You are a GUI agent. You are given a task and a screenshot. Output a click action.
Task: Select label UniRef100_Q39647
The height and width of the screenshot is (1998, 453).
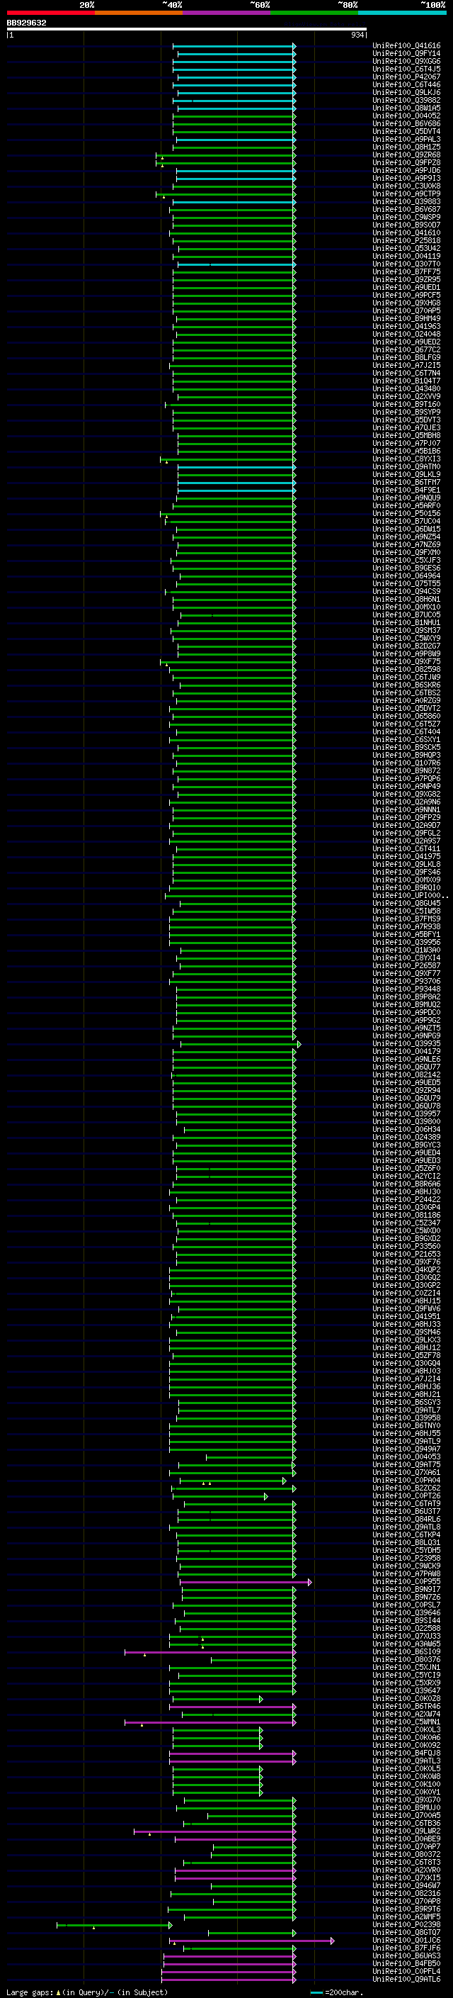point(406,1692)
